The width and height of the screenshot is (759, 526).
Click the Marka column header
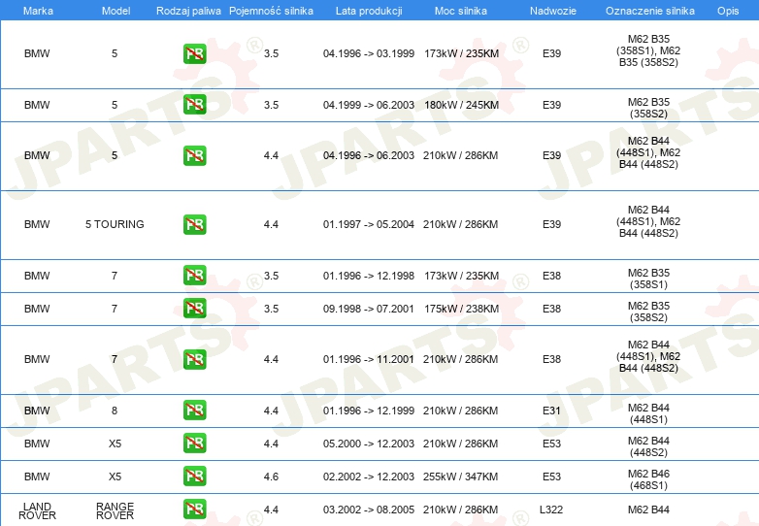[x=38, y=11]
